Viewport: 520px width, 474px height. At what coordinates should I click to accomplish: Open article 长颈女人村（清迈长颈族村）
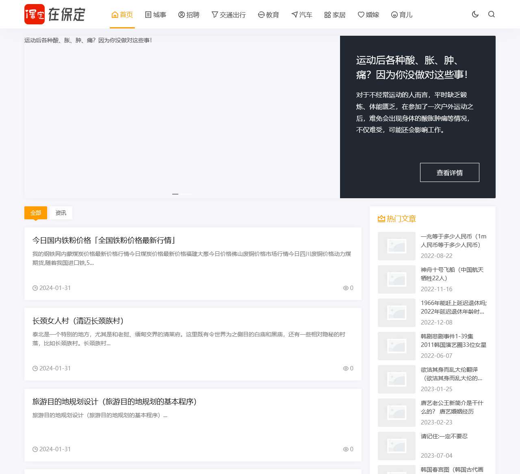click(x=78, y=320)
